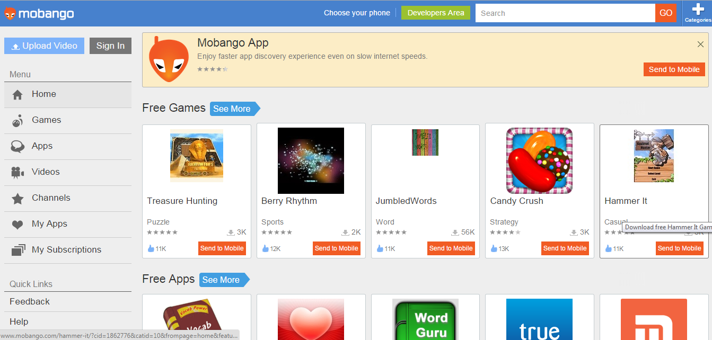Click the Hammer It title
712x340 pixels.
pyautogui.click(x=626, y=201)
